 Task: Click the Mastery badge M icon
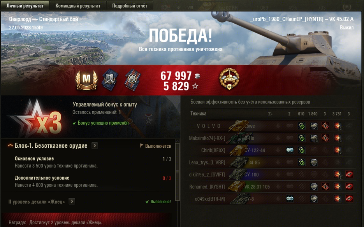pyautogui.click(x=86, y=80)
